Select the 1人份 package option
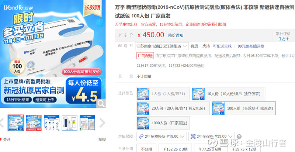 click(x=163, y=93)
